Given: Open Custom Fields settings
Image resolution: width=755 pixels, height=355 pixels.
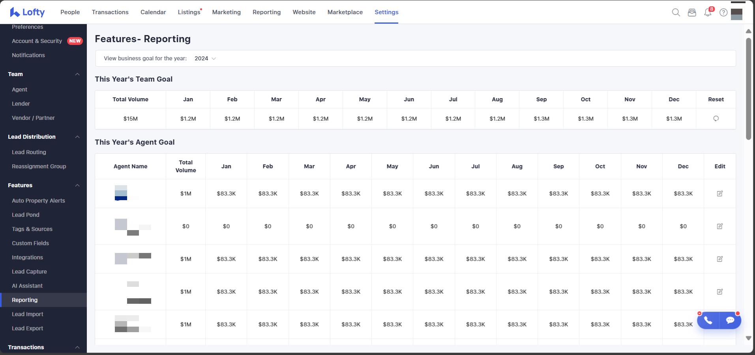Looking at the screenshot, I should [30, 243].
